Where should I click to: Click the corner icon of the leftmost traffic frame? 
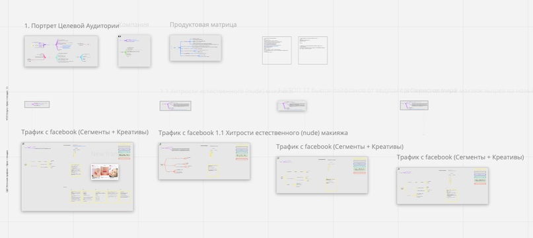coord(24,144)
